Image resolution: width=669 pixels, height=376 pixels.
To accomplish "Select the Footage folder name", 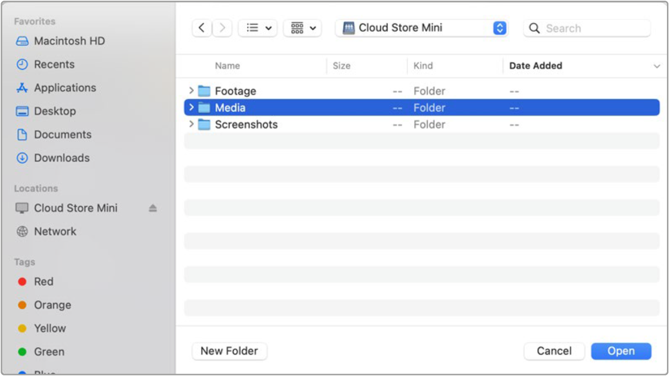I will (x=235, y=91).
